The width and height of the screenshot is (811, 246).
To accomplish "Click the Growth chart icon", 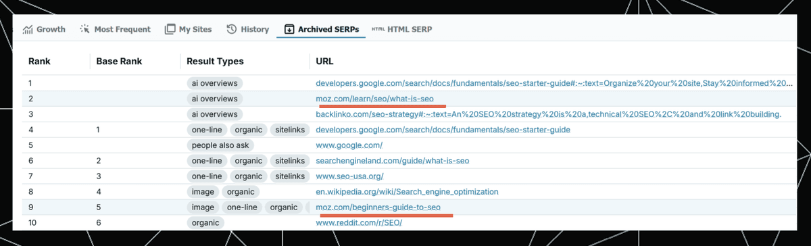I will click(28, 30).
